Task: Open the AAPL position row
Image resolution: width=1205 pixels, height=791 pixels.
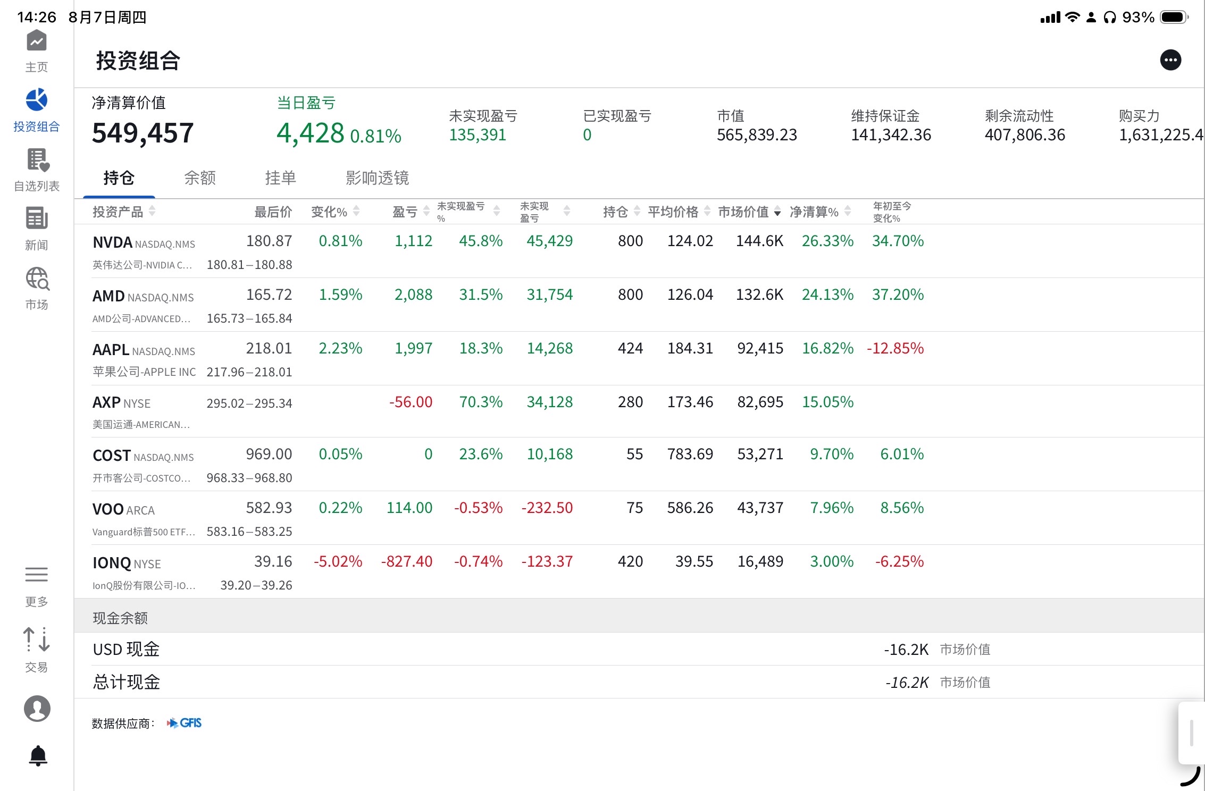Action: pyautogui.click(x=639, y=358)
